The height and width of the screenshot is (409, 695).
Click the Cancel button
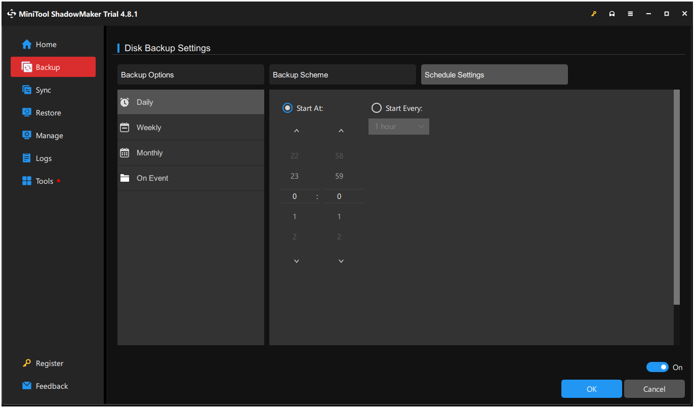click(655, 389)
